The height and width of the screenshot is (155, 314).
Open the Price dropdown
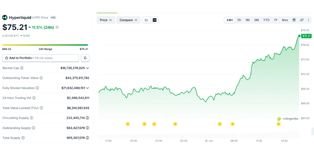click(106, 20)
